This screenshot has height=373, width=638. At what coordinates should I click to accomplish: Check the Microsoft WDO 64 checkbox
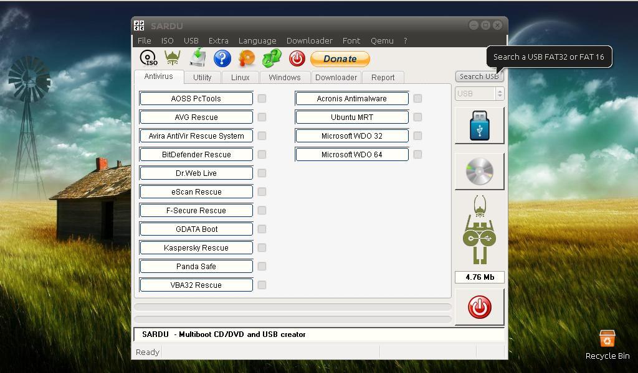point(417,155)
